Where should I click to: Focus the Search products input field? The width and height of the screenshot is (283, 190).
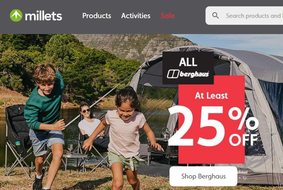[x=244, y=16]
